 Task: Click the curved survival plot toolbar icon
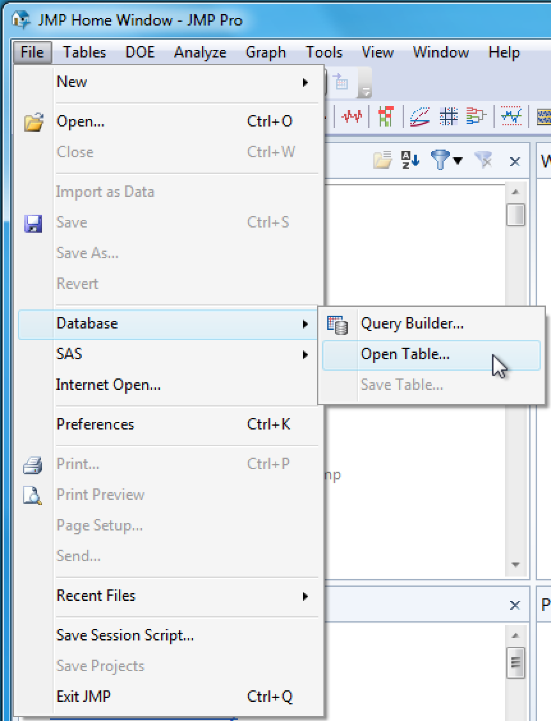pos(419,116)
